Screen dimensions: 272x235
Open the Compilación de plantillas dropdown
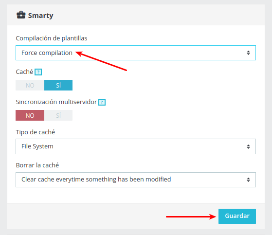(x=136, y=53)
